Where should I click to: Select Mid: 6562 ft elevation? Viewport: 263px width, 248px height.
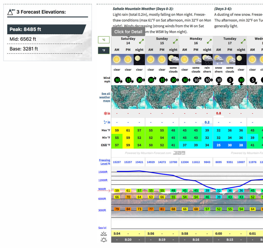tap(45, 39)
